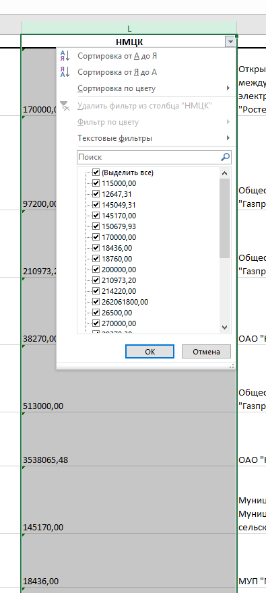Click the sort Я to A icon
This screenshot has height=593, width=266.
coord(65,72)
